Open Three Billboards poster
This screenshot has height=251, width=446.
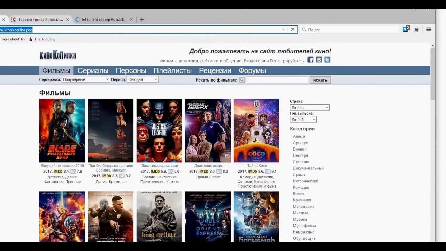[x=110, y=131]
